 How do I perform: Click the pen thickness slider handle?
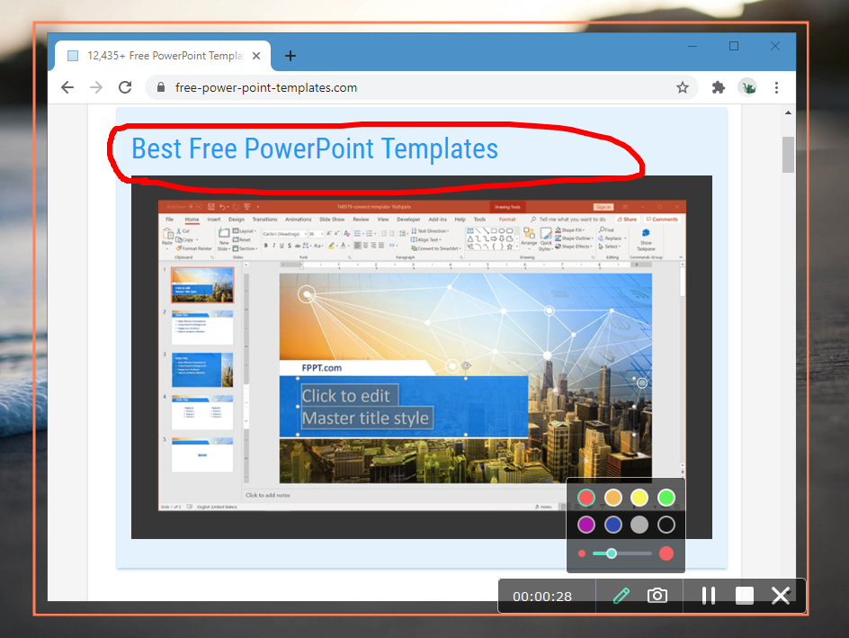click(x=612, y=553)
